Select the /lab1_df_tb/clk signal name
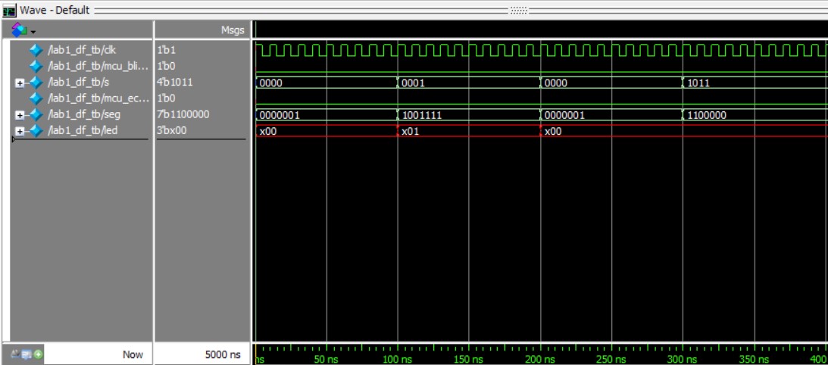Image resolution: width=828 pixels, height=365 pixels. (x=81, y=51)
